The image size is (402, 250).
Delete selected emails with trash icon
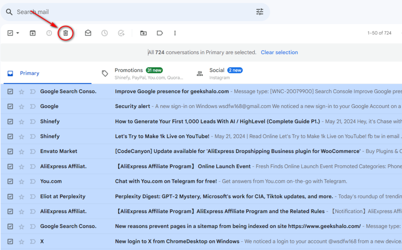tap(66, 33)
